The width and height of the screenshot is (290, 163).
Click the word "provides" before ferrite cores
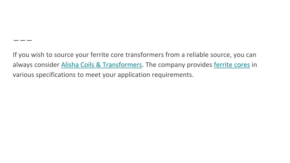[200, 65]
